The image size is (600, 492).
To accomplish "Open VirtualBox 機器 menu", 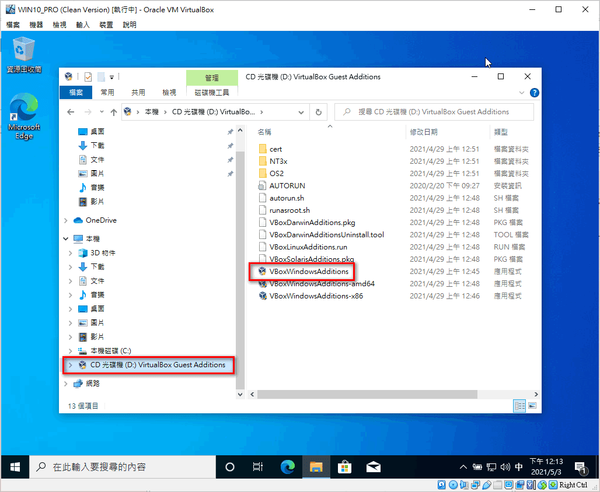I will (36, 25).
